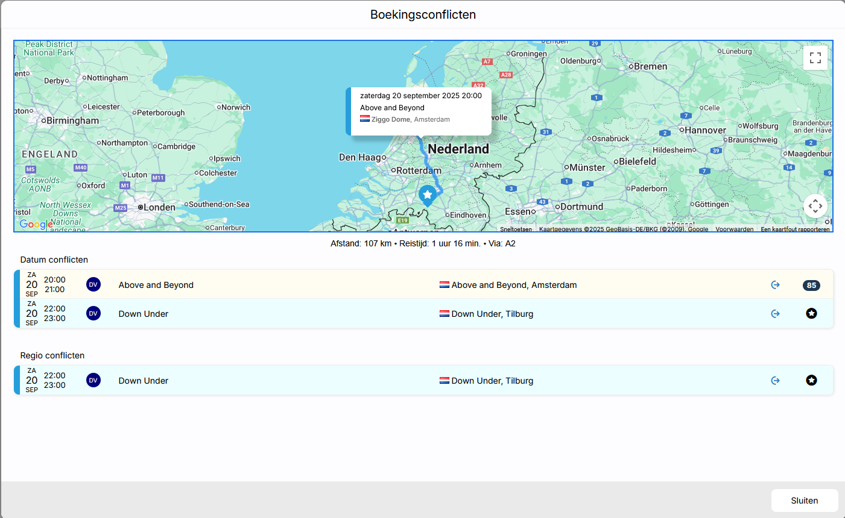Click Above and Beyond title in the map popup
The height and width of the screenshot is (518, 845).
click(x=392, y=108)
